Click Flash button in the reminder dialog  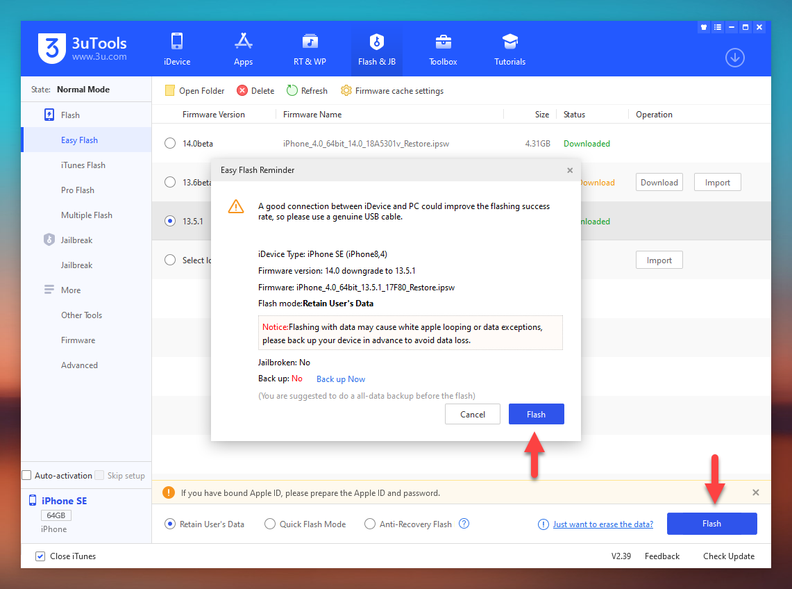coord(536,414)
